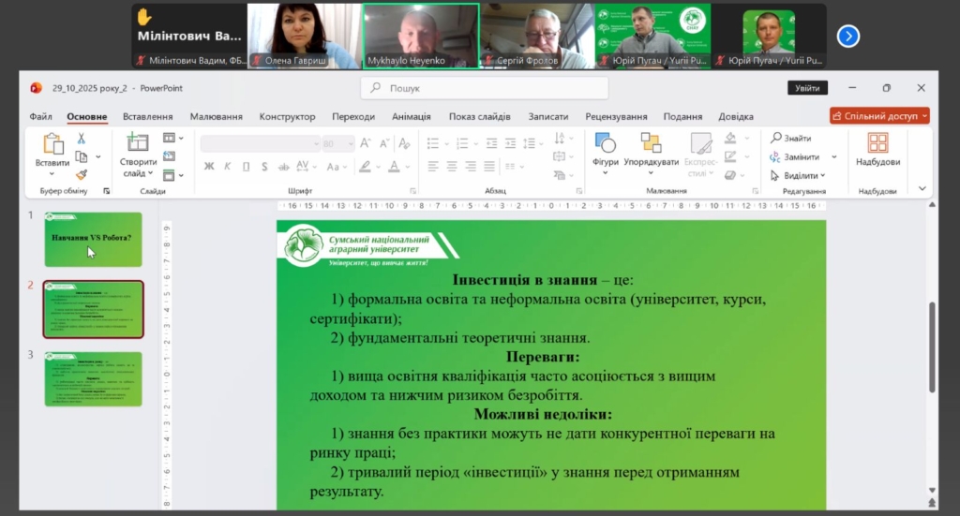Select the Навчання VS Робота slide thumbnail
960x516 pixels.
point(93,239)
